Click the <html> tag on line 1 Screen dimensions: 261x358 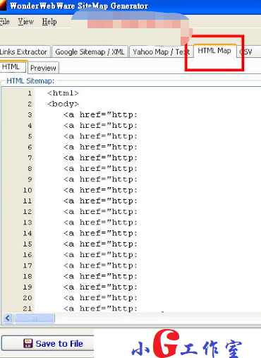click(63, 93)
